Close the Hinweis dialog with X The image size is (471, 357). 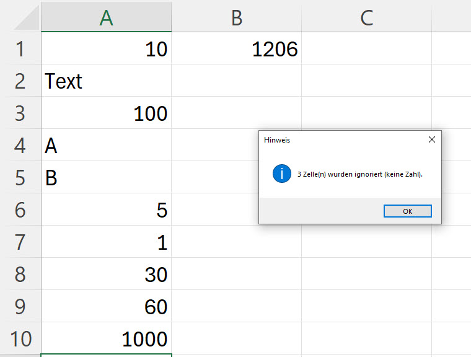click(x=432, y=140)
